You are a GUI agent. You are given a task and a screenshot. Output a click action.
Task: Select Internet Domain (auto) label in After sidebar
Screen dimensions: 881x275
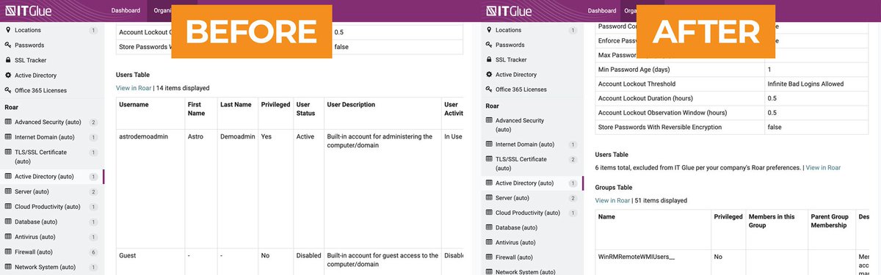(x=525, y=144)
